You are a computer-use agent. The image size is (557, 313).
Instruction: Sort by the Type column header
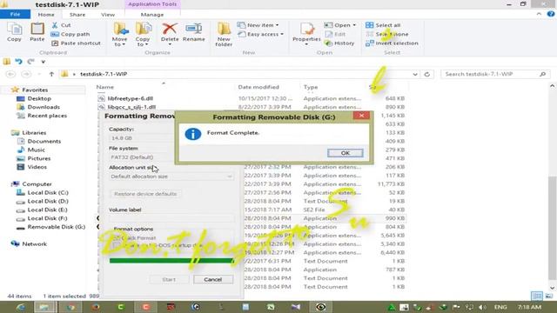pos(311,87)
